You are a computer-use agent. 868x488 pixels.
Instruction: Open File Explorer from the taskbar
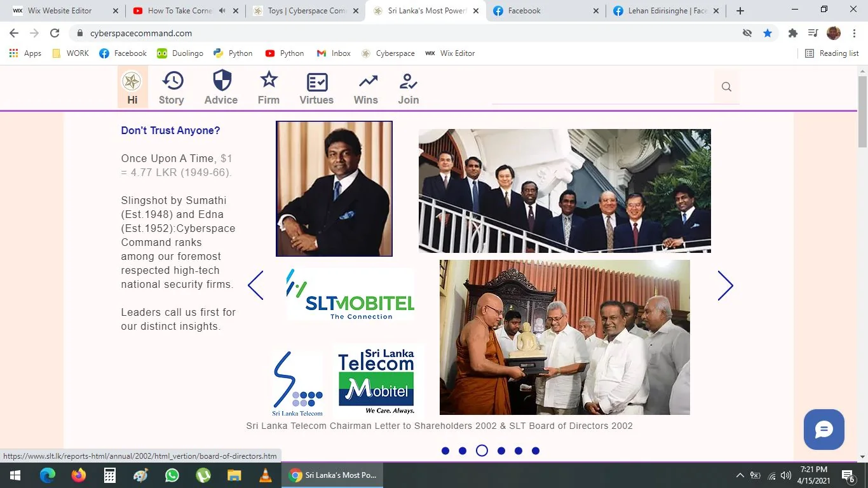pos(234,475)
